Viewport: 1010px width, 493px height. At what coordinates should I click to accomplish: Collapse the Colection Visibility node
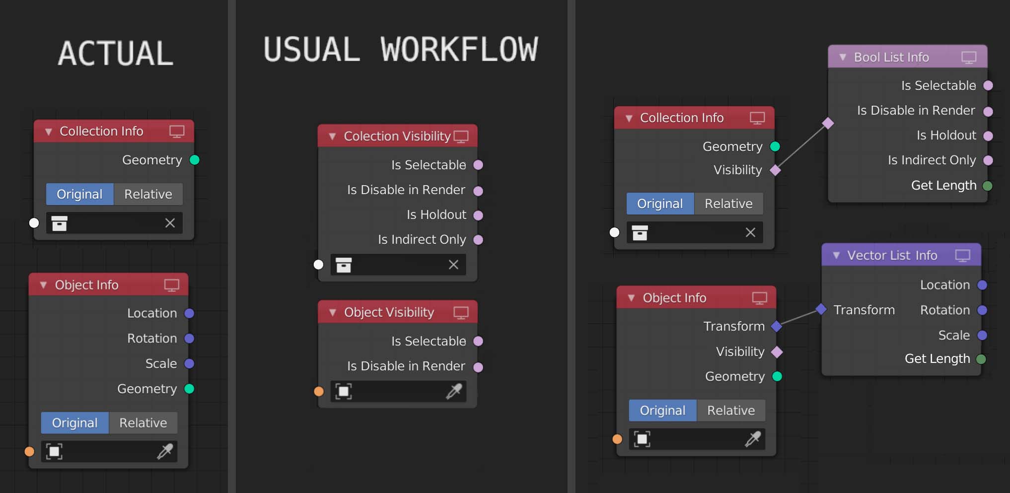pyautogui.click(x=332, y=137)
